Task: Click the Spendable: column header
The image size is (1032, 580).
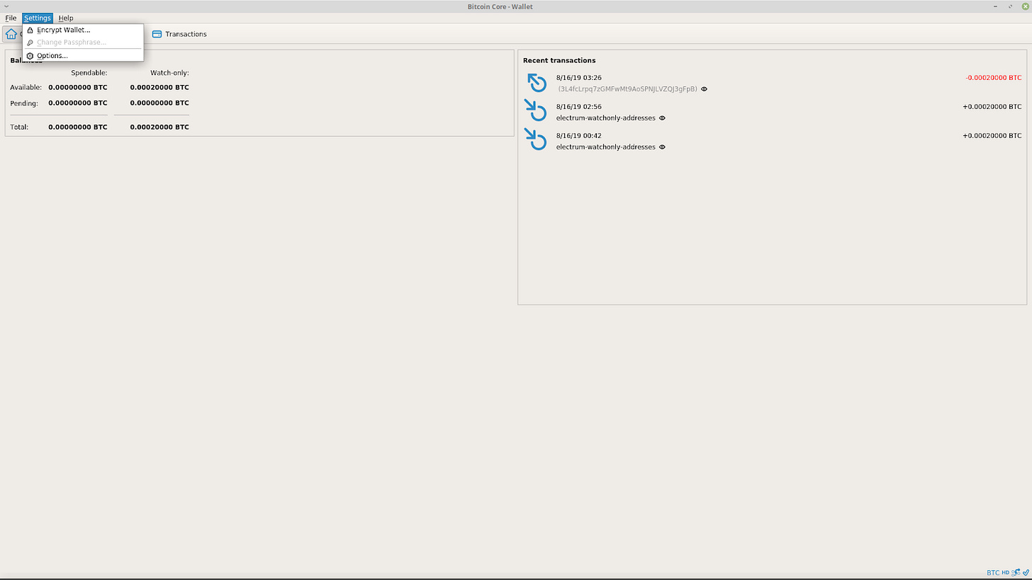Action: pos(89,73)
